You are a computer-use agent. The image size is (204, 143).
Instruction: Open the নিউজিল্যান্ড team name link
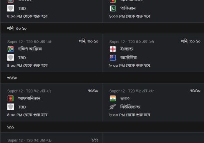pyautogui.click(x=130, y=107)
